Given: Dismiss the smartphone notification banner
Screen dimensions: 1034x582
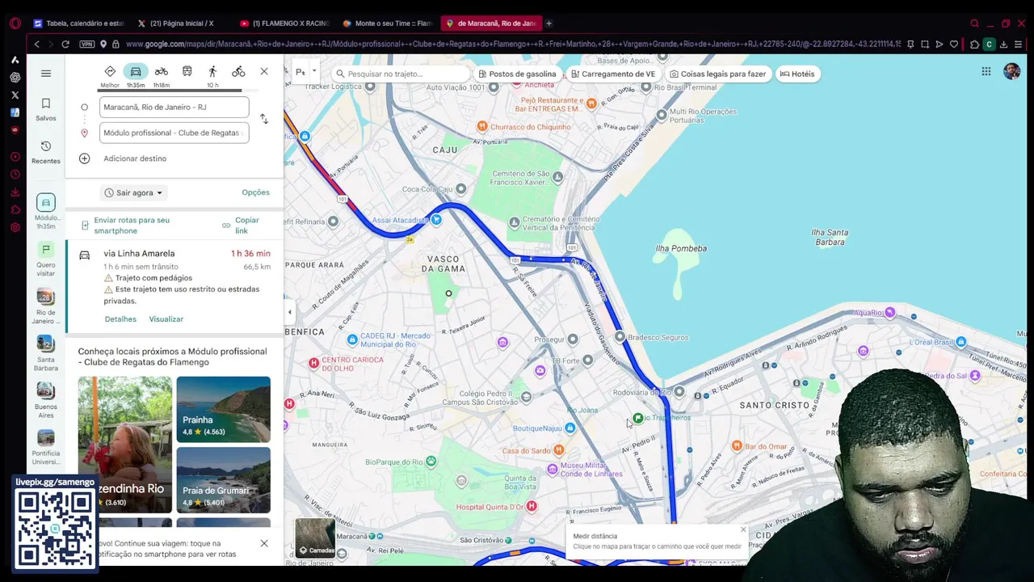Looking at the screenshot, I should pos(264,543).
